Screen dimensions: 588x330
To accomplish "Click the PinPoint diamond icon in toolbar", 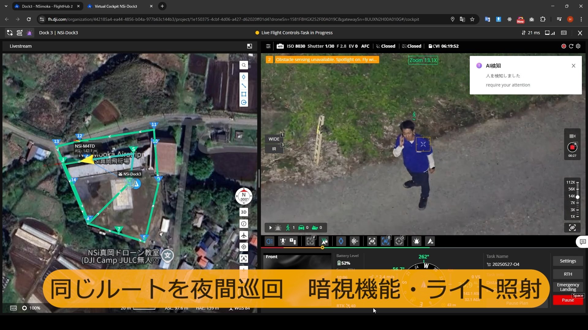I will tap(341, 241).
